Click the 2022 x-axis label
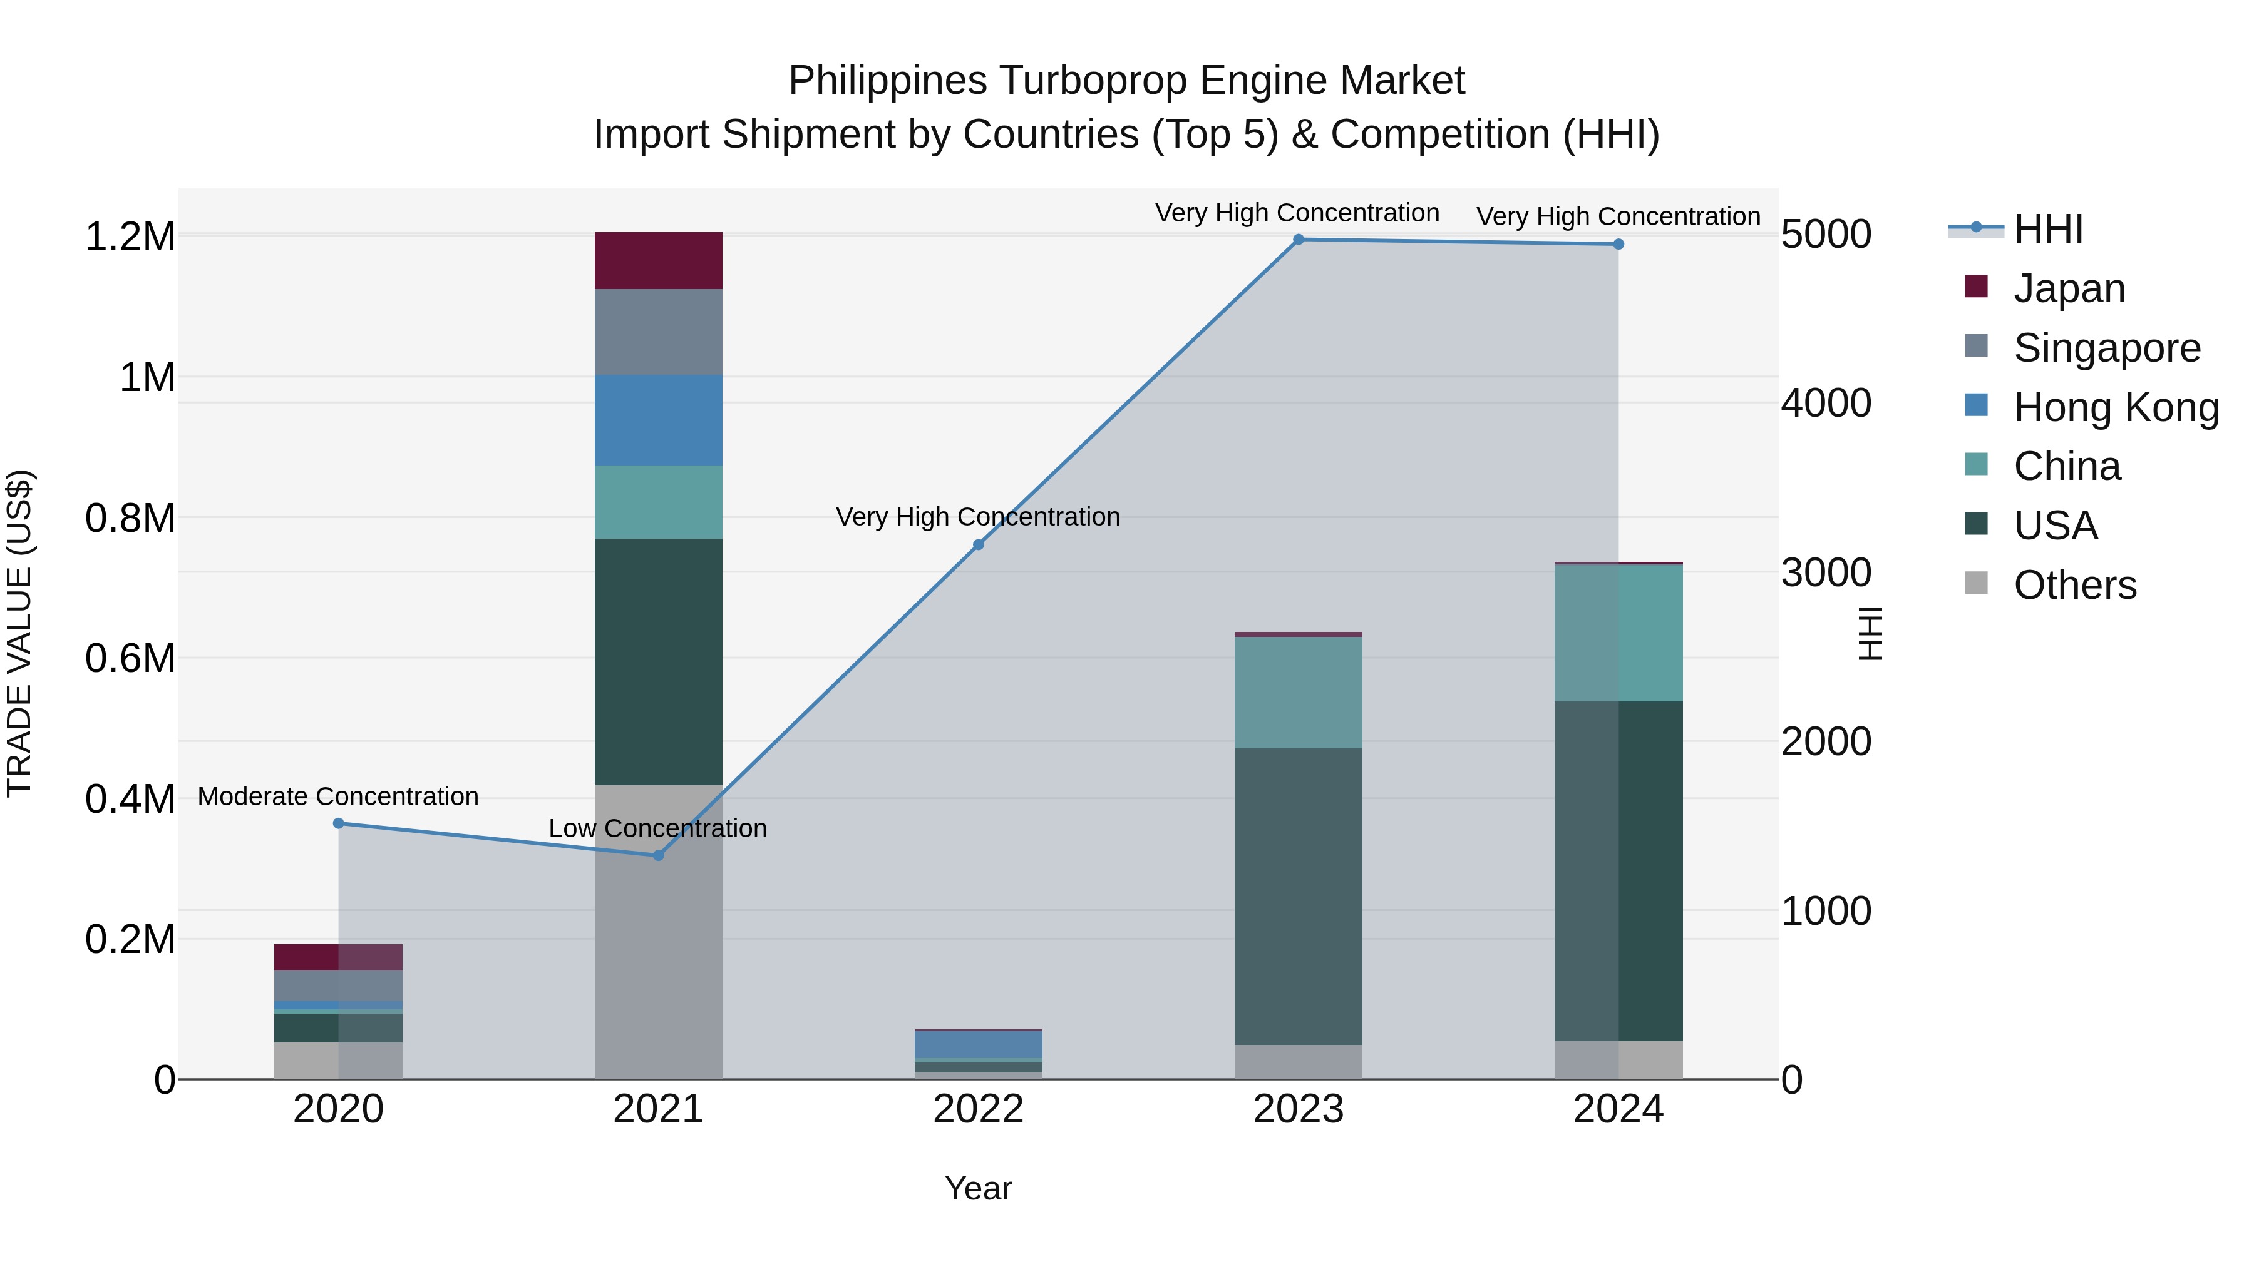 pos(978,1109)
